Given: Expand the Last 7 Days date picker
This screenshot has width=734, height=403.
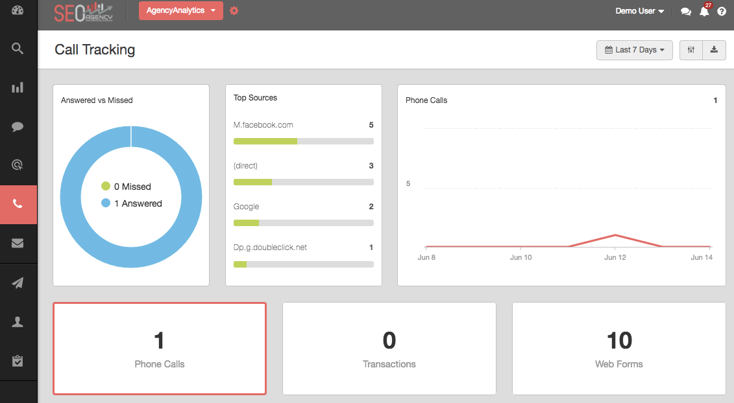Looking at the screenshot, I should [x=634, y=50].
